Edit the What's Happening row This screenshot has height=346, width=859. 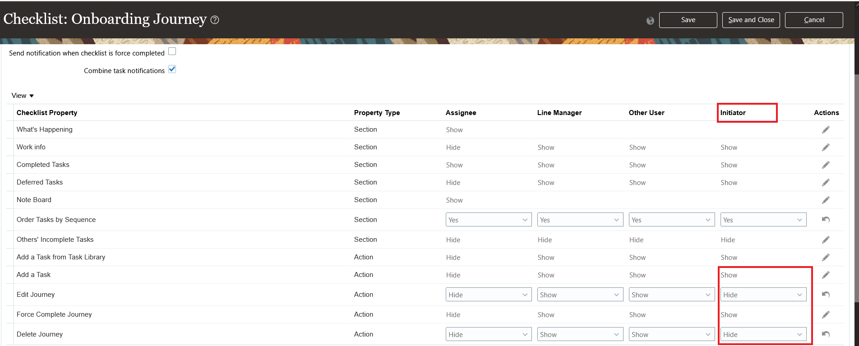tap(826, 130)
